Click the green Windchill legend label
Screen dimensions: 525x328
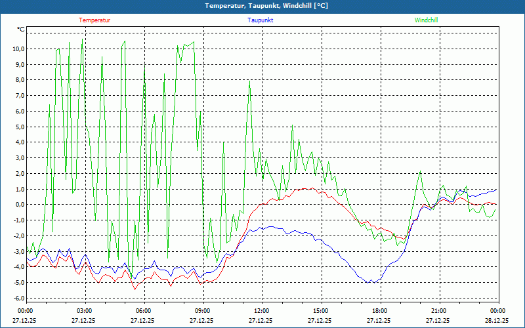tap(426, 20)
